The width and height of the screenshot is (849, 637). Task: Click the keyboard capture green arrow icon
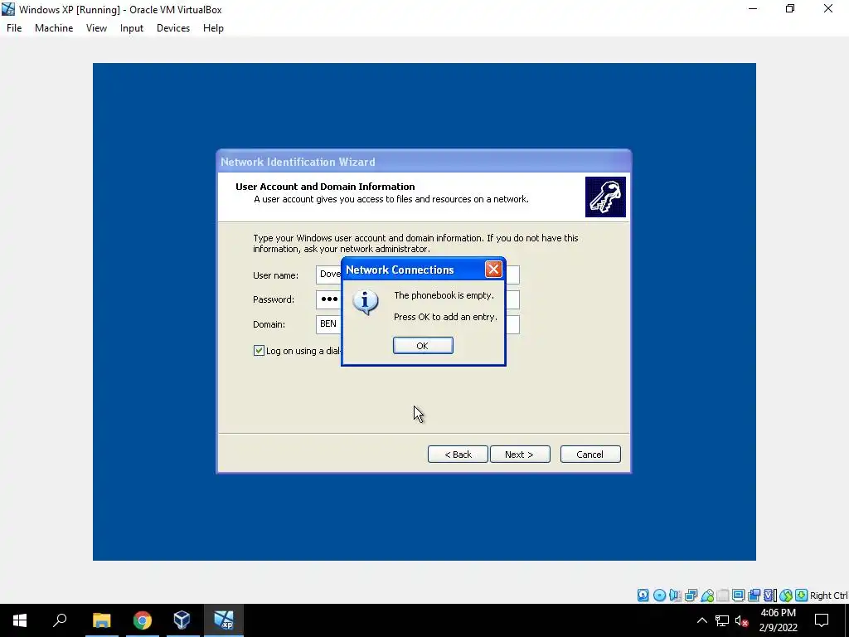pos(802,596)
